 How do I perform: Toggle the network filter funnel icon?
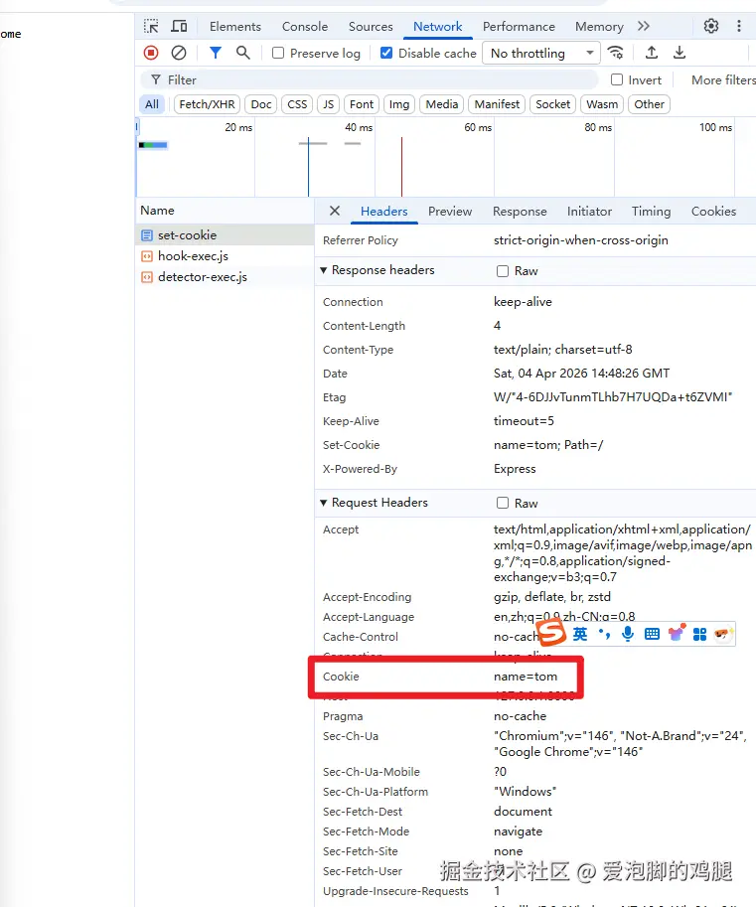[x=216, y=53]
